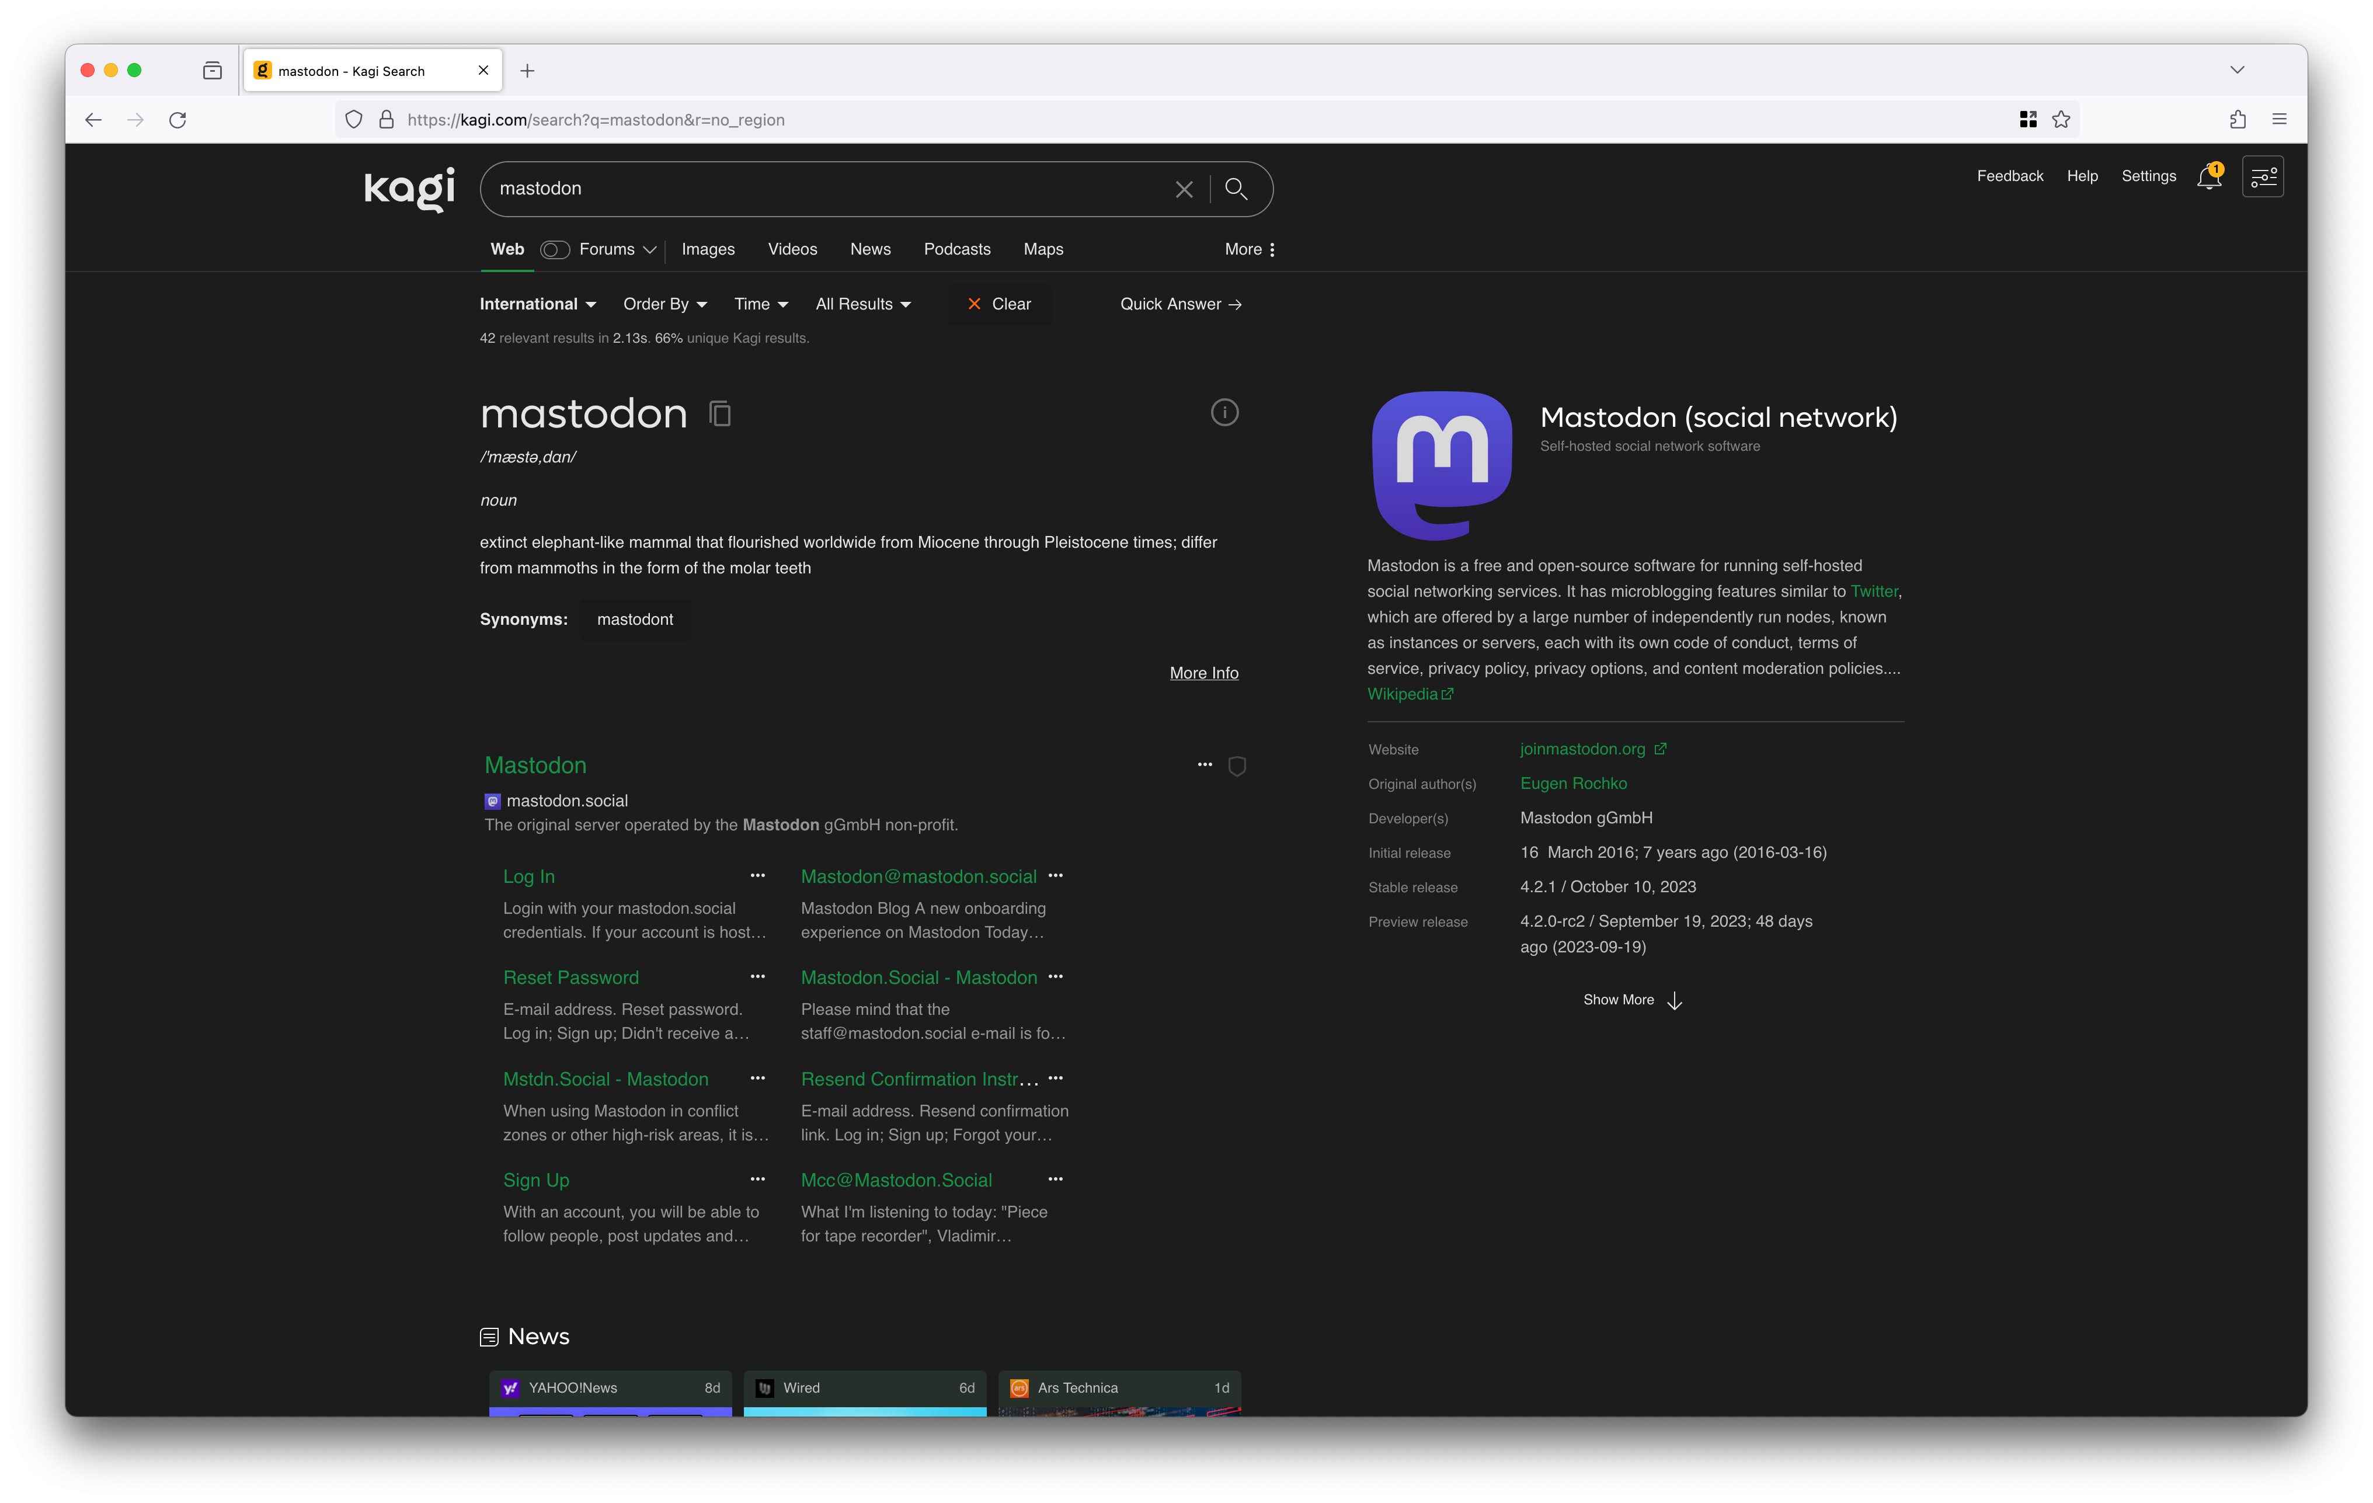Open the grid icon in the address bar
The image size is (2373, 1503).
tap(2027, 119)
